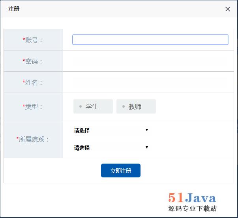Open the first 请选择 department dropdown

click(x=111, y=130)
